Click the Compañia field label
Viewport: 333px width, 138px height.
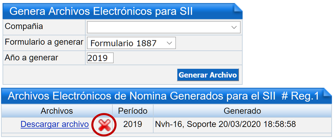click(24, 27)
